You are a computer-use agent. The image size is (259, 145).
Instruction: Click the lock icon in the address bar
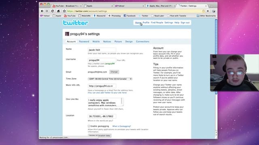pyautogui.click(x=203, y=11)
